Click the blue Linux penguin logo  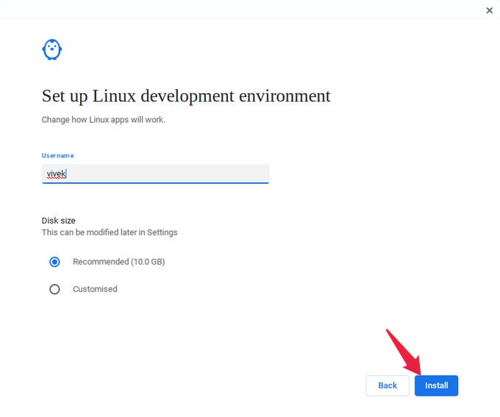pos(52,49)
